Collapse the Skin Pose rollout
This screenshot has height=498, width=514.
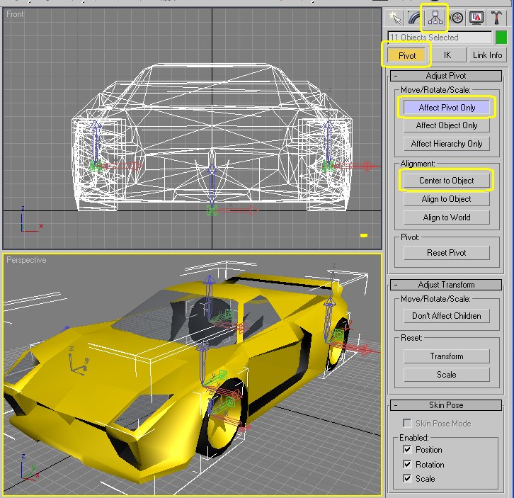tap(447, 405)
